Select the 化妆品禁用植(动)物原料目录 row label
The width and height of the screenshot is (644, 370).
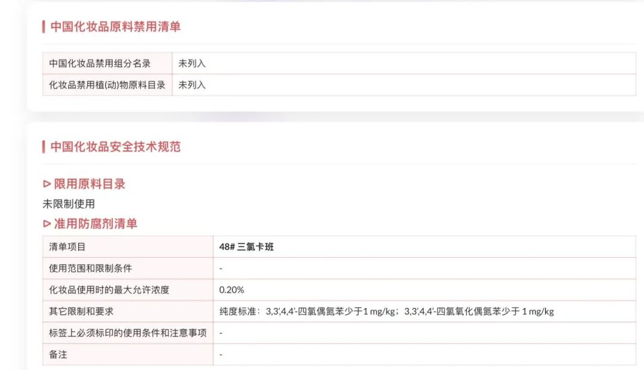click(x=107, y=85)
